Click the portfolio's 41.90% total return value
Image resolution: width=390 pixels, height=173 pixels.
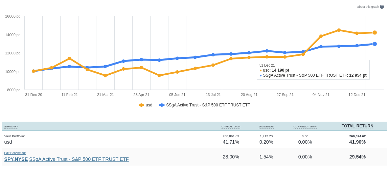point(357,142)
